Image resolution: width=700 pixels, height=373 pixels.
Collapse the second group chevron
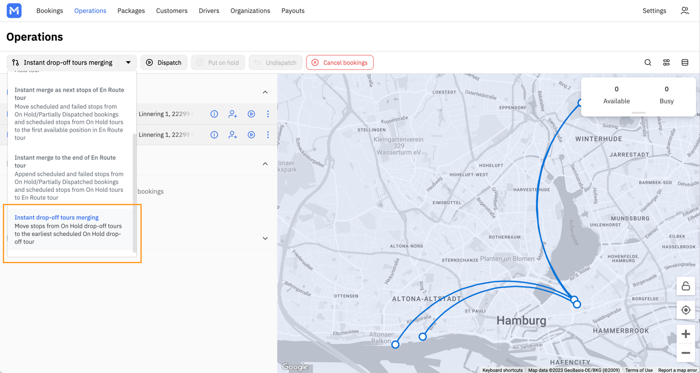point(265,164)
